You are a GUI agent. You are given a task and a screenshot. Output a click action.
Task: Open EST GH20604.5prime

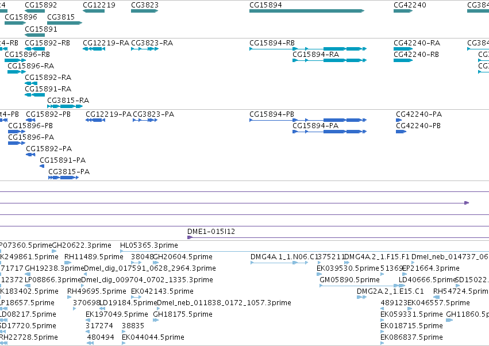(183, 257)
